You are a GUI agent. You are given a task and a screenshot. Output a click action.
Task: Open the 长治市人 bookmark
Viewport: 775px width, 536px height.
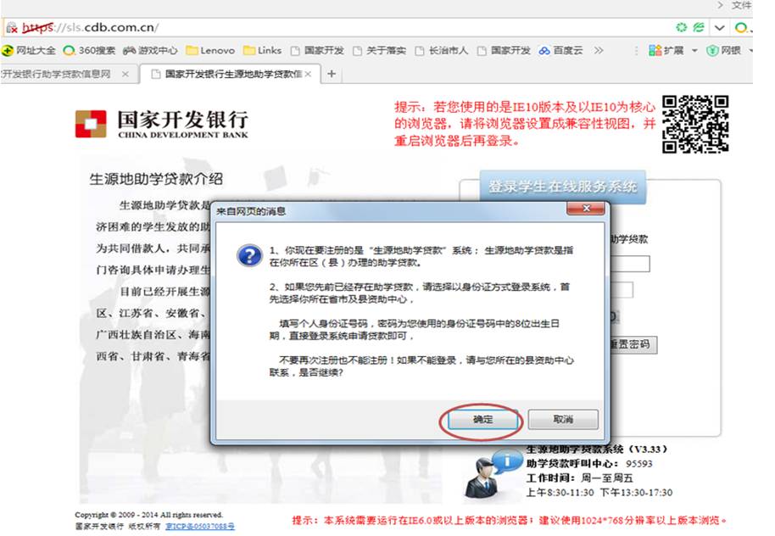[x=442, y=50]
